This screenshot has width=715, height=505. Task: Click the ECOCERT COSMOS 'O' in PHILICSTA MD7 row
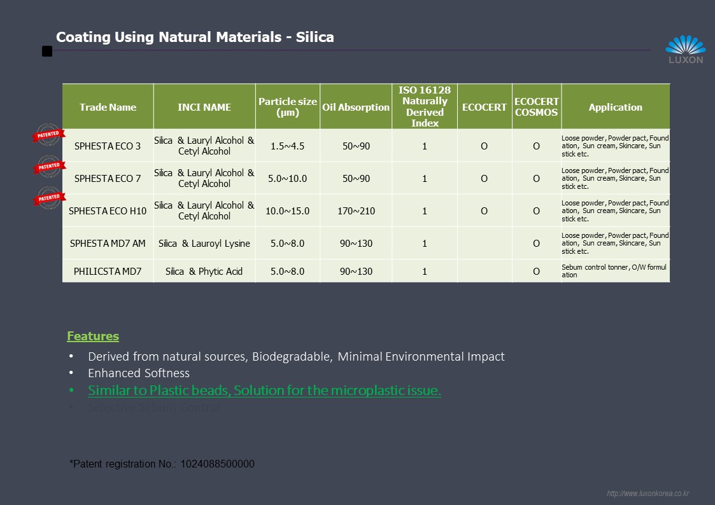(x=537, y=271)
